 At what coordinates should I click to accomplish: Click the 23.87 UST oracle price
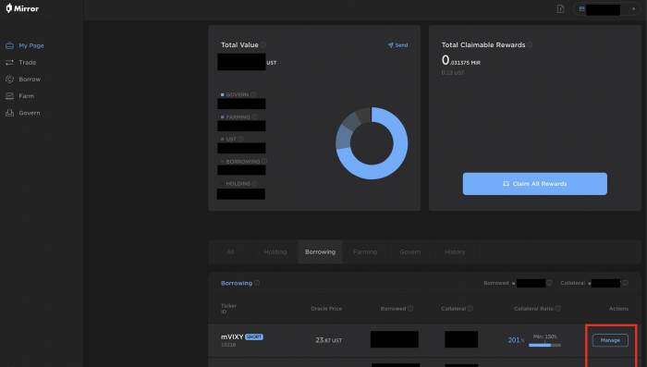328,340
